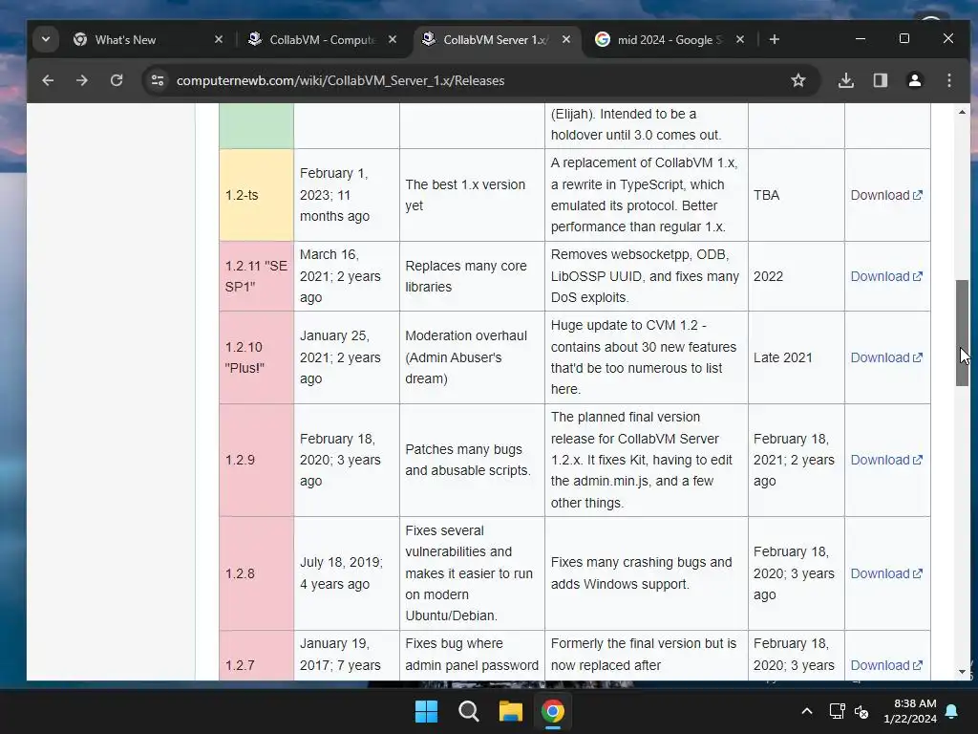Close the mid 2024 Google tab

click(740, 39)
